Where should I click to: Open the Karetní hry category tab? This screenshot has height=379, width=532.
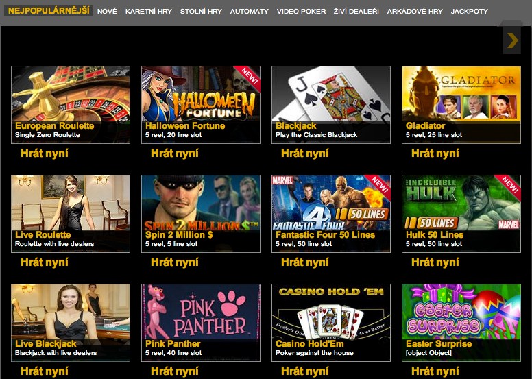[x=149, y=11]
